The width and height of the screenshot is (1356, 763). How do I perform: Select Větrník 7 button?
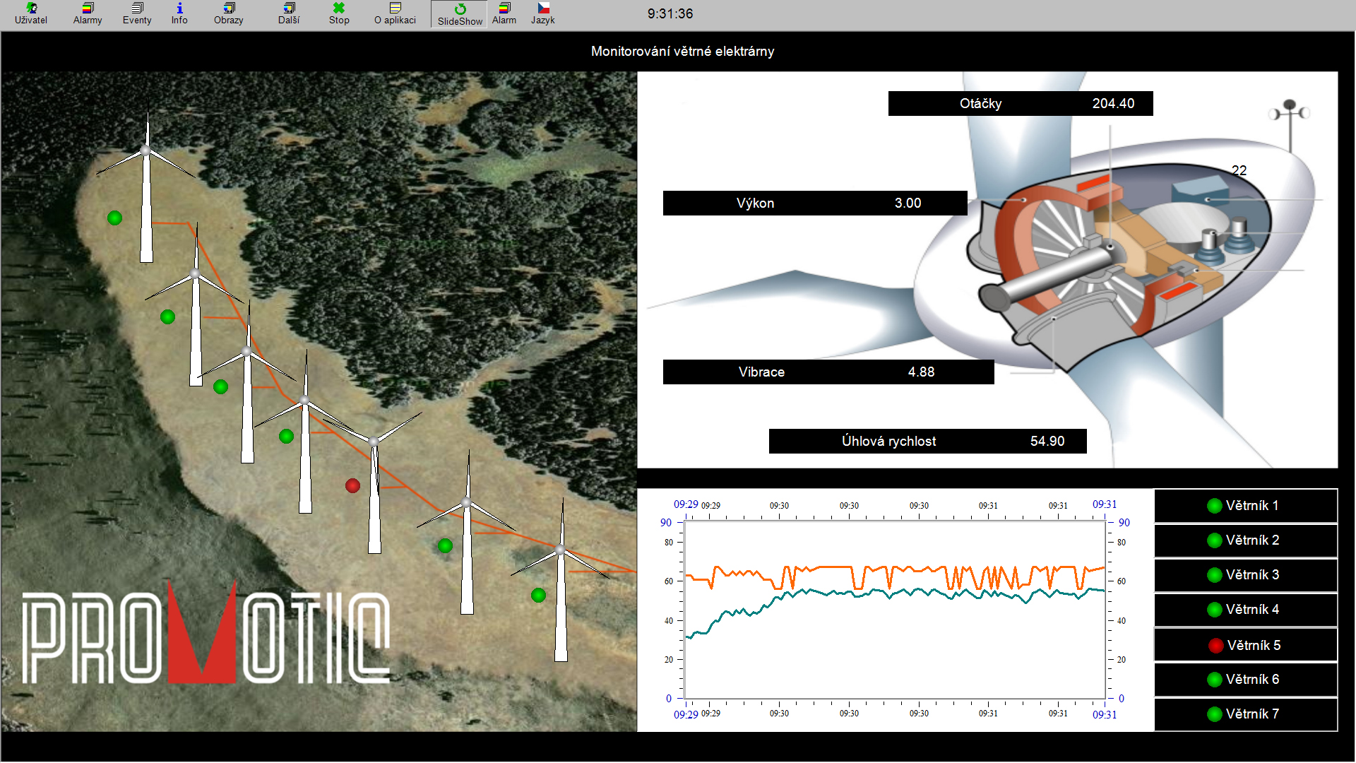pyautogui.click(x=1246, y=714)
